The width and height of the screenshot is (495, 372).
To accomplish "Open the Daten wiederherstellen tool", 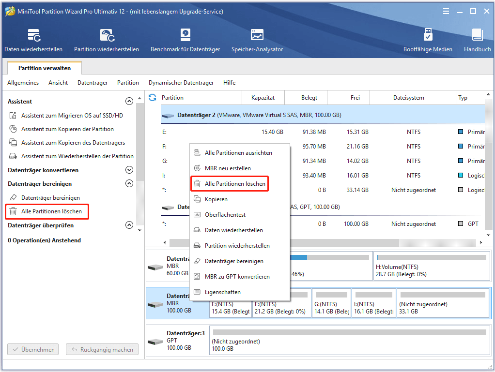I will click(x=33, y=40).
